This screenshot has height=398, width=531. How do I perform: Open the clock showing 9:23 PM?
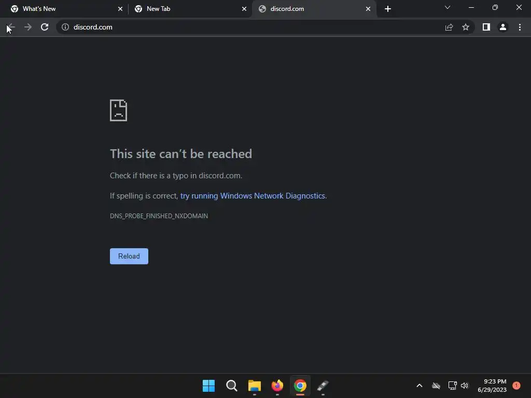point(492,386)
